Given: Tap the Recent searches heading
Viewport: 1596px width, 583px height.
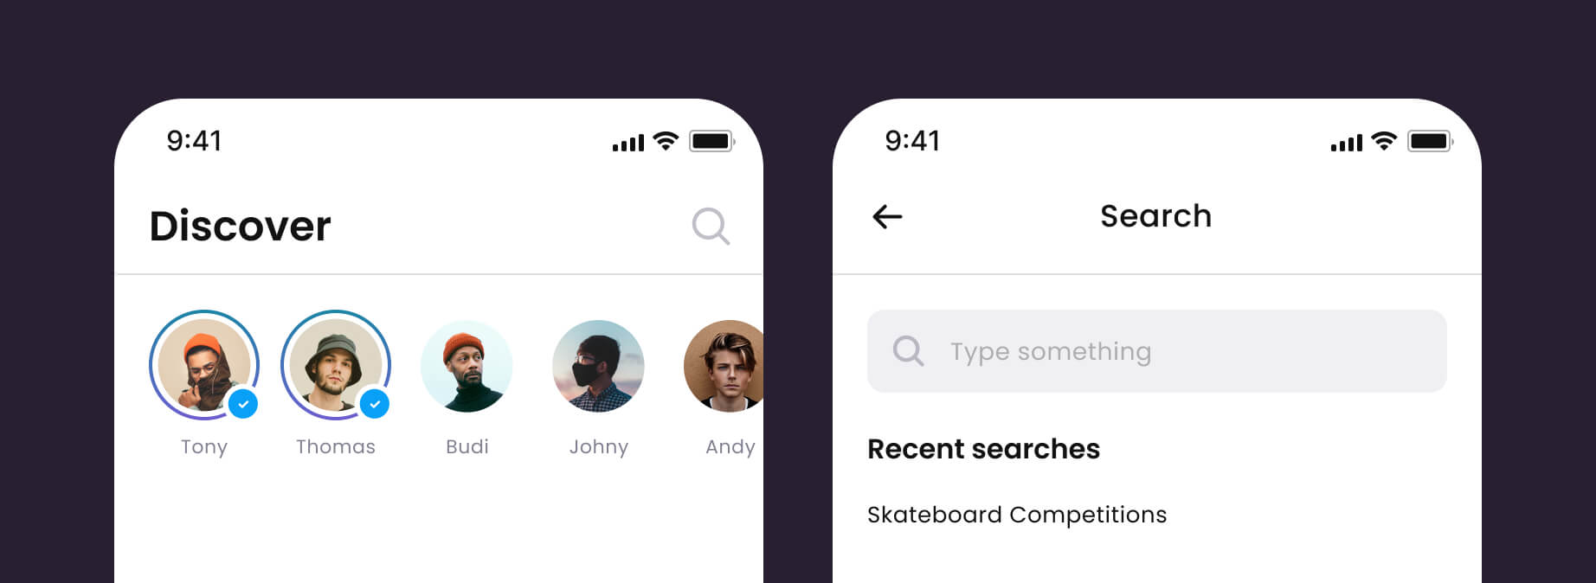Looking at the screenshot, I should [x=983, y=449].
